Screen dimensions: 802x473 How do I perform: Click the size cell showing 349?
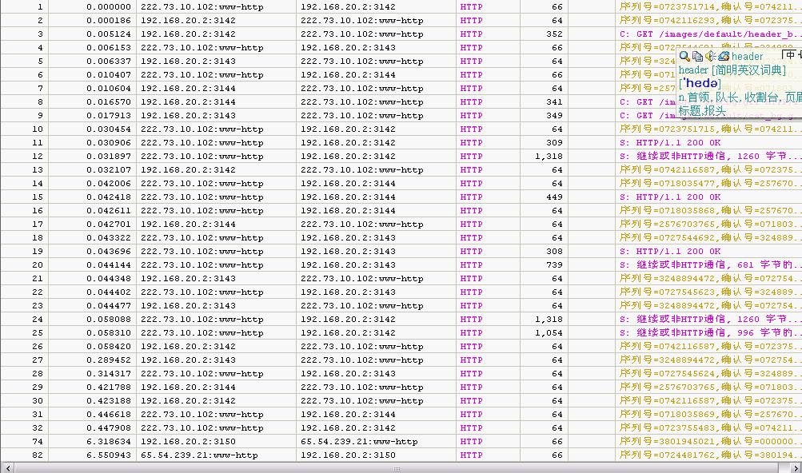[x=544, y=115]
